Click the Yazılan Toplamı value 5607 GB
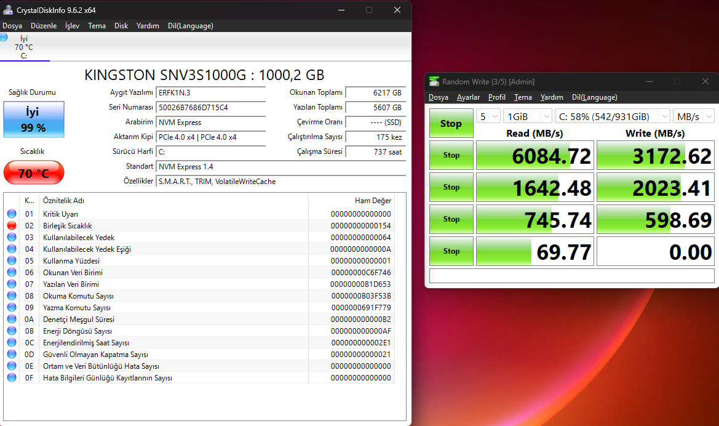Viewport: 719px width, 426px height. (376, 107)
